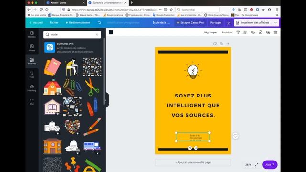The width and height of the screenshot is (306, 172).
Task: Expand the dropdown next to Imprimer des affiches
Action: (275, 23)
